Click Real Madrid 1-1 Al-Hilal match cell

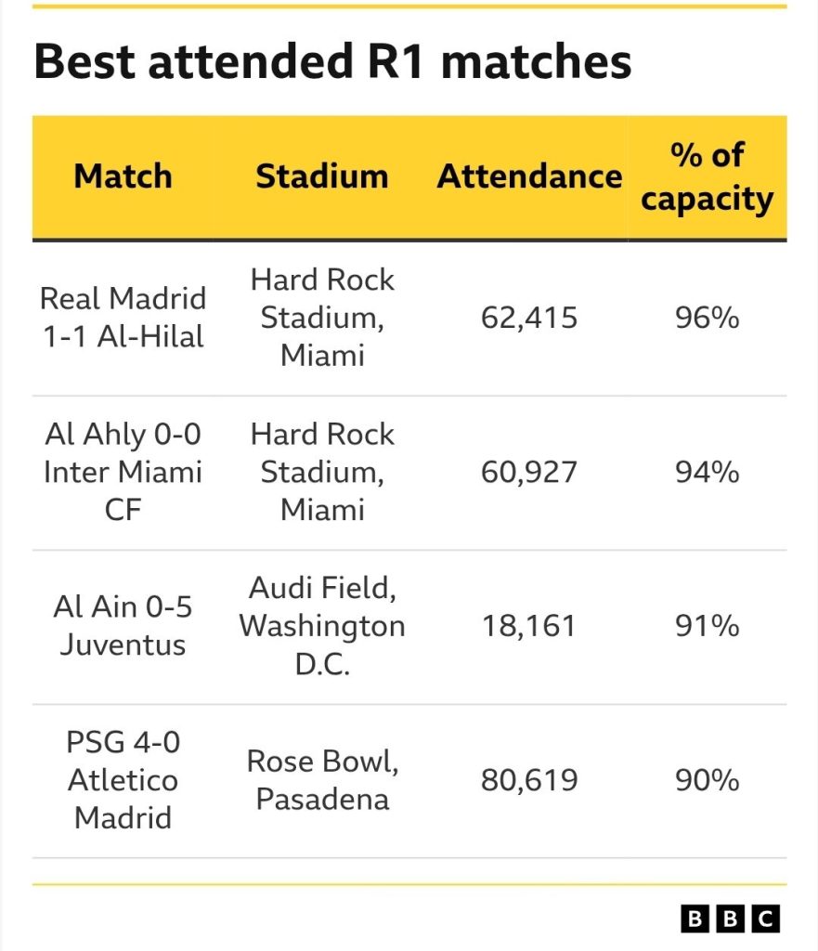pos(123,318)
